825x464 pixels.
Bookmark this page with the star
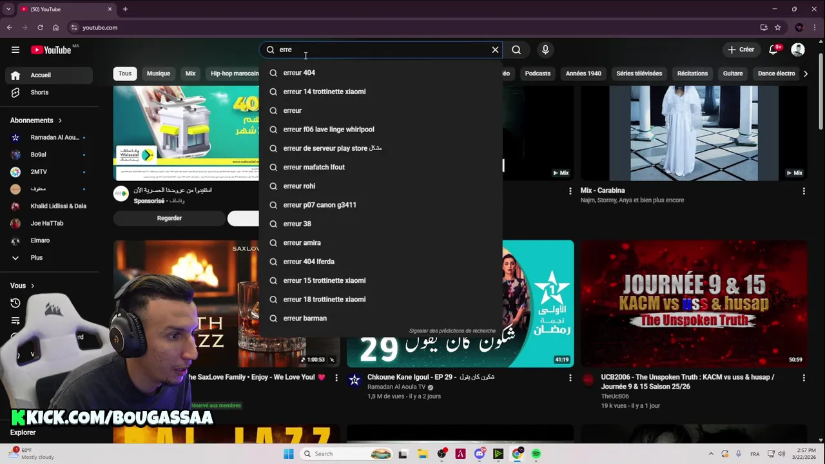coord(778,28)
